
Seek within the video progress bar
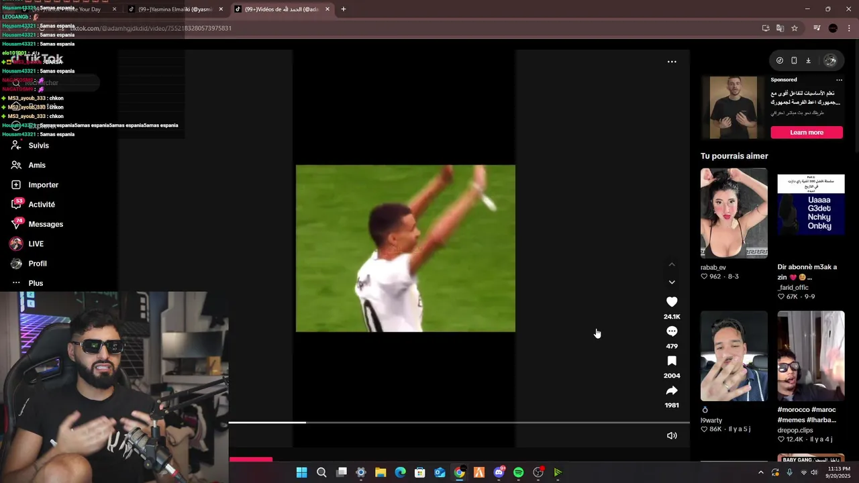(x=459, y=423)
